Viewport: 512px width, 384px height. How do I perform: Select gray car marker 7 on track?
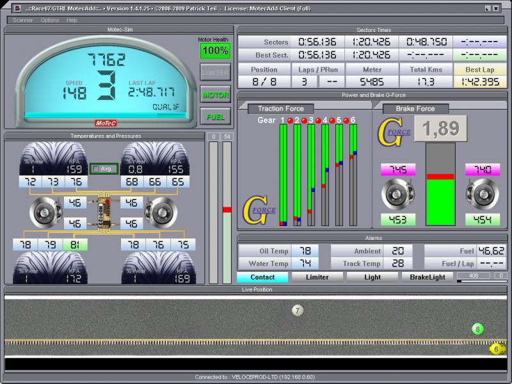(x=297, y=310)
